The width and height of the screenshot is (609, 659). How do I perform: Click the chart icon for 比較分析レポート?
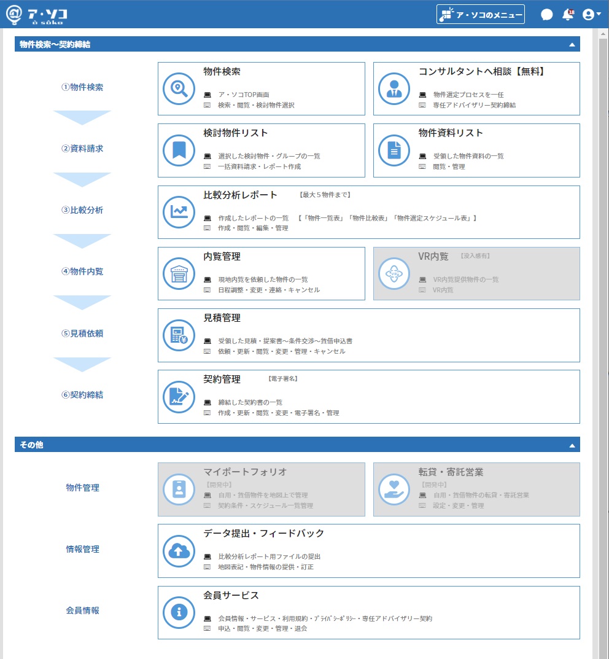pos(179,212)
